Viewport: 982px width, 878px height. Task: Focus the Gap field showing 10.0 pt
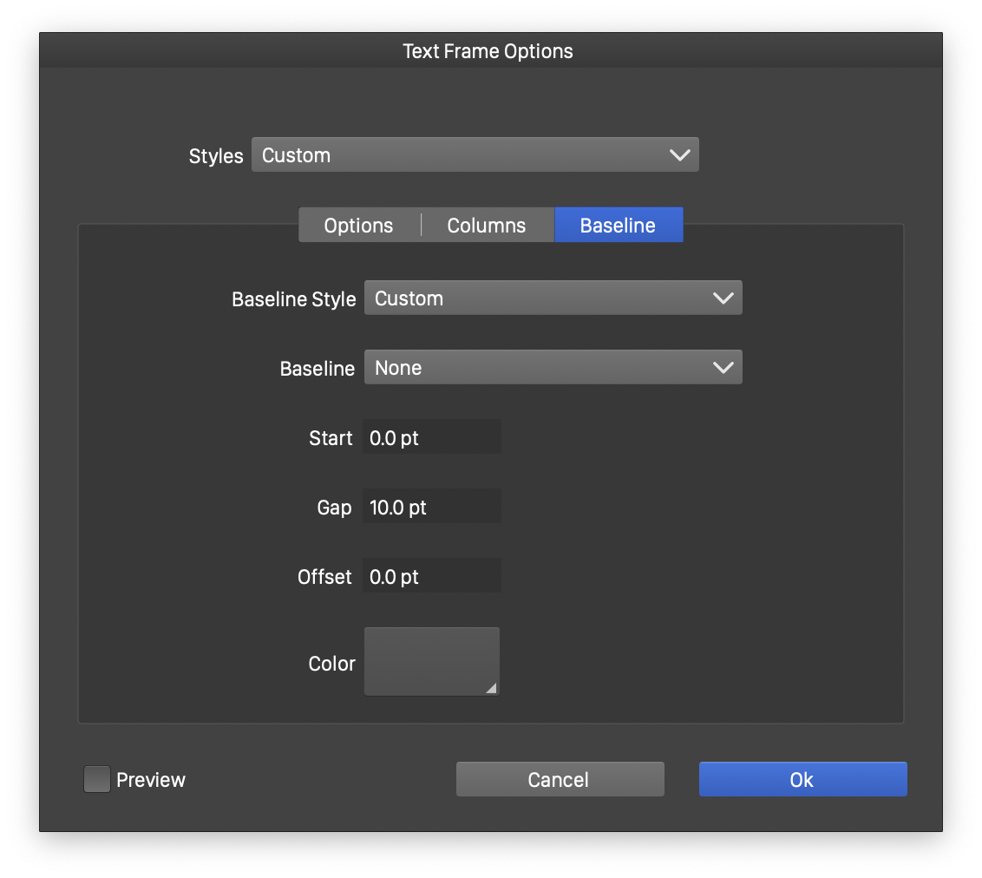pyautogui.click(x=432, y=508)
